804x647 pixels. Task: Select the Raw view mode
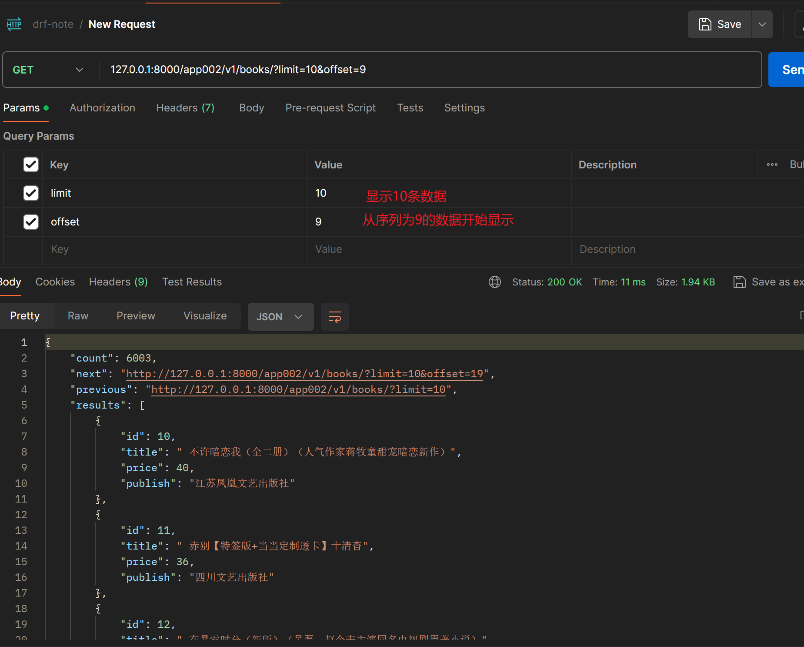(x=78, y=316)
